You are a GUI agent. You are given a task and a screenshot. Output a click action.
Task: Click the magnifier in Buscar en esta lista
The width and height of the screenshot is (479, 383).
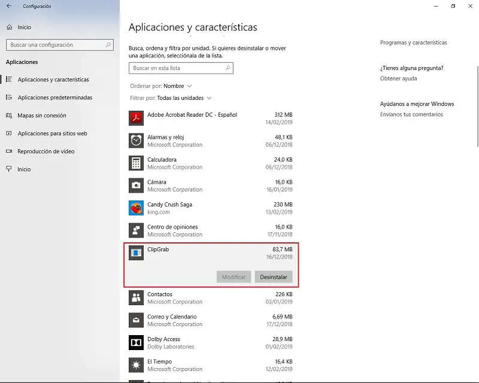(x=228, y=68)
